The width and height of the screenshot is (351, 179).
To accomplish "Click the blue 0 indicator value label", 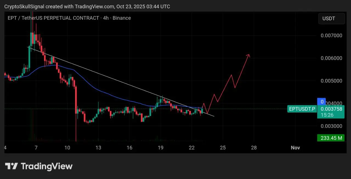I will (322, 102).
